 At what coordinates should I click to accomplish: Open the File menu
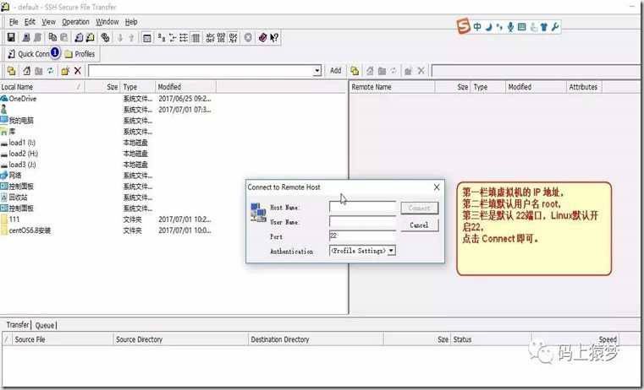(x=14, y=22)
